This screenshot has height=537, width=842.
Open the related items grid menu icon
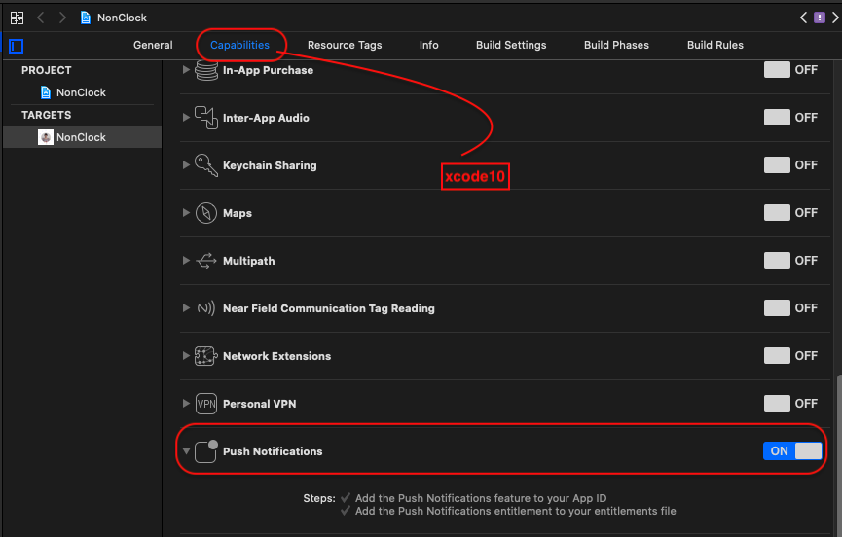click(17, 18)
